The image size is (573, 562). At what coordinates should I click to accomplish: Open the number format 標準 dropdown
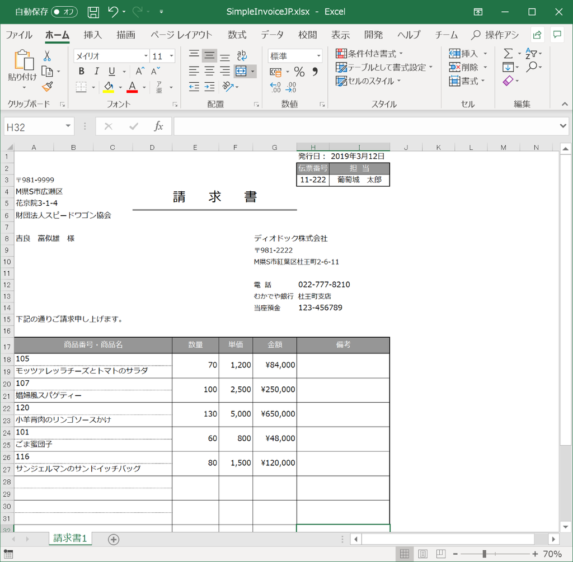click(318, 56)
